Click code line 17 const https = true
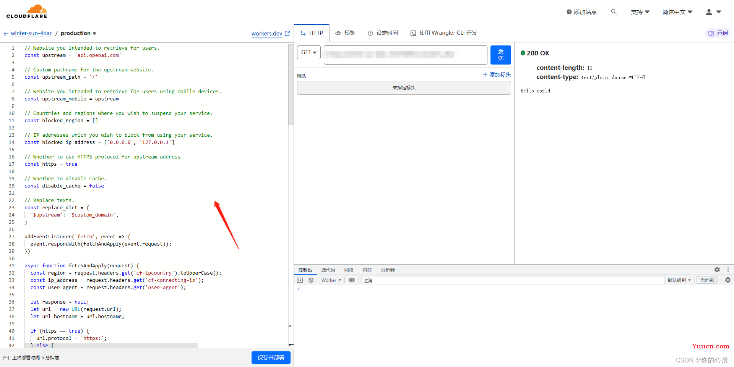This screenshot has height=367, width=734. point(51,164)
